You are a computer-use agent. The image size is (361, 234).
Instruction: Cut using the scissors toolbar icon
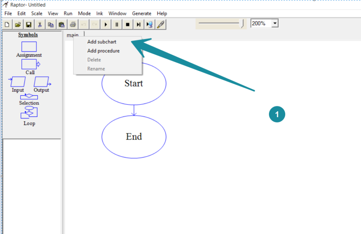[40, 24]
